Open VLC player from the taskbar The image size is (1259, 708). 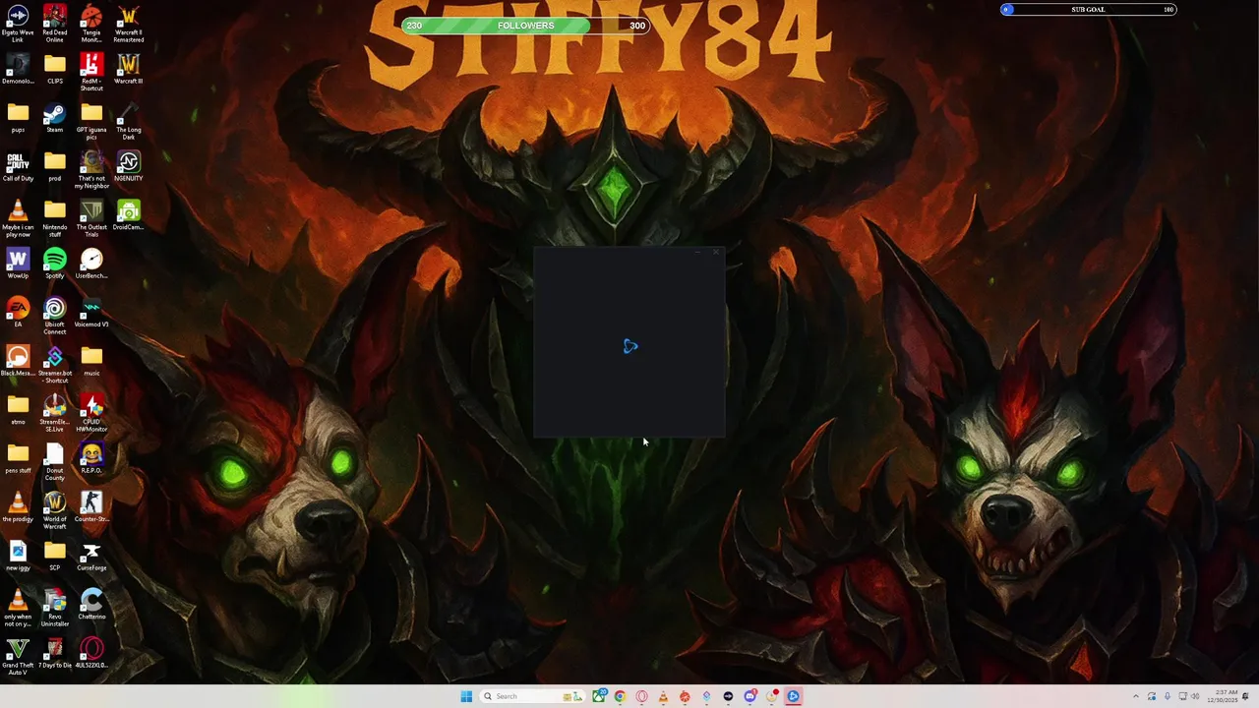[663, 696]
